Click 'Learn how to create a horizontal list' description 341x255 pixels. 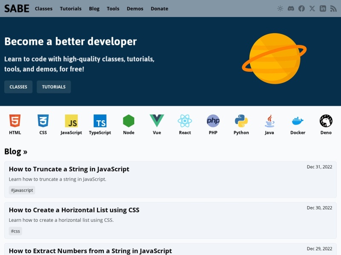click(x=61, y=220)
